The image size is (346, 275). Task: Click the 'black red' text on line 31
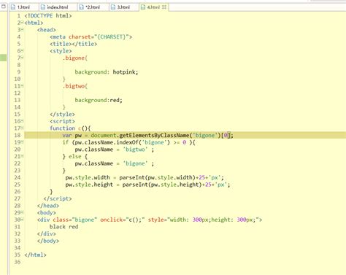pos(64,227)
